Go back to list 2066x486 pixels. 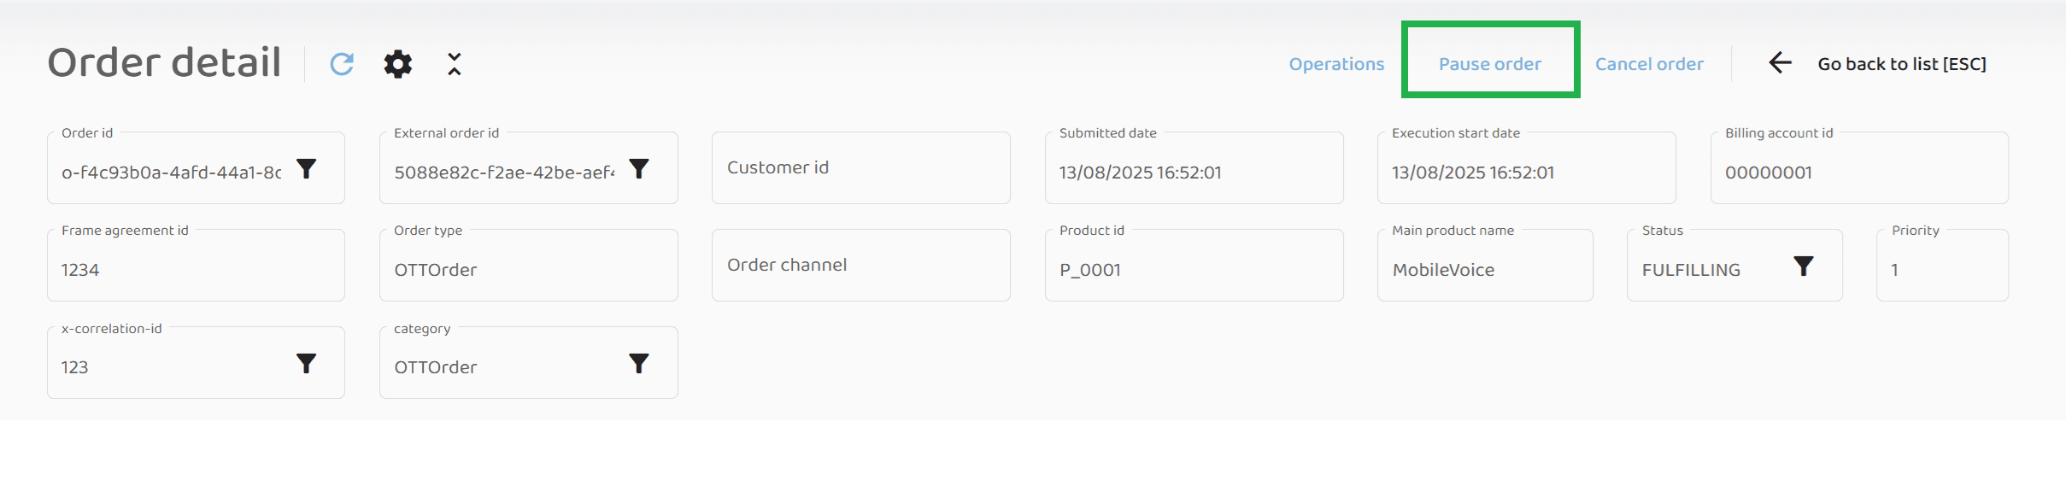point(1901,64)
